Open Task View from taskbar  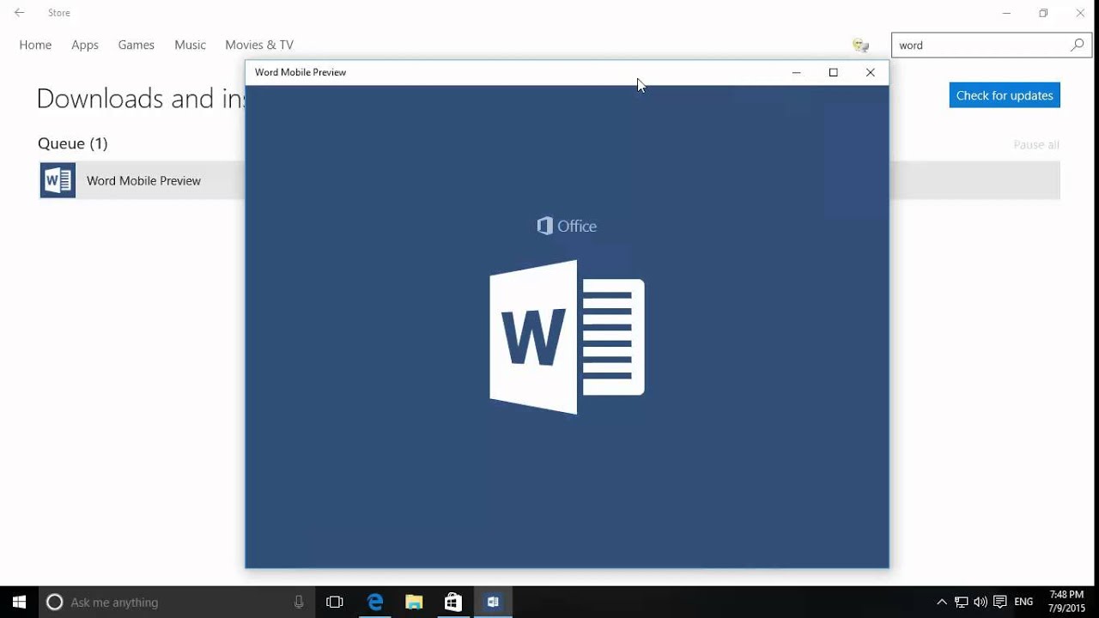335,602
